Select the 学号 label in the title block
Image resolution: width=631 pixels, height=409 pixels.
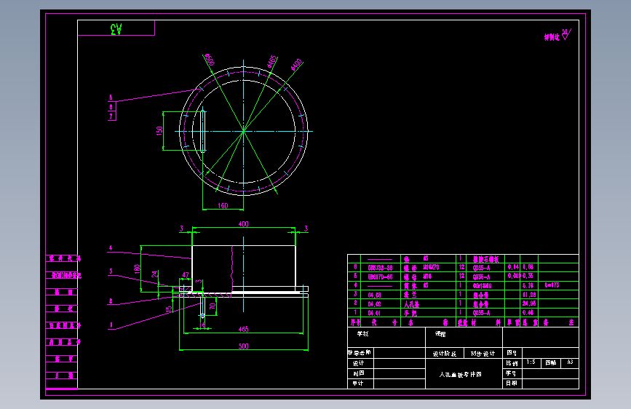point(511,373)
